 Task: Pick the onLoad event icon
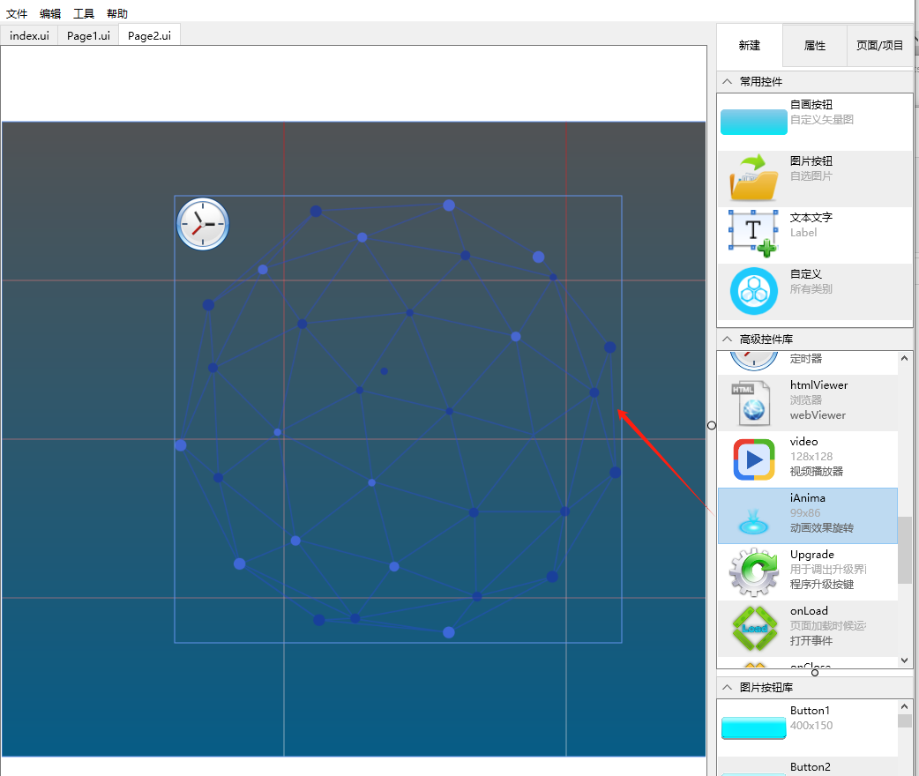(753, 627)
